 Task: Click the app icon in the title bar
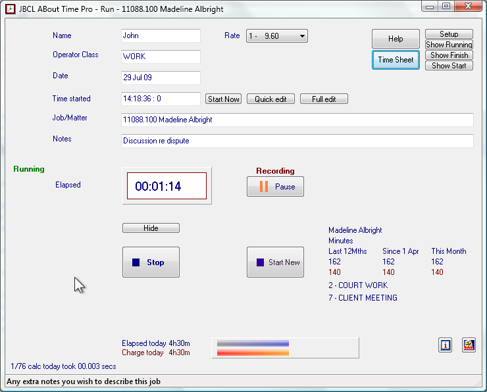11,9
